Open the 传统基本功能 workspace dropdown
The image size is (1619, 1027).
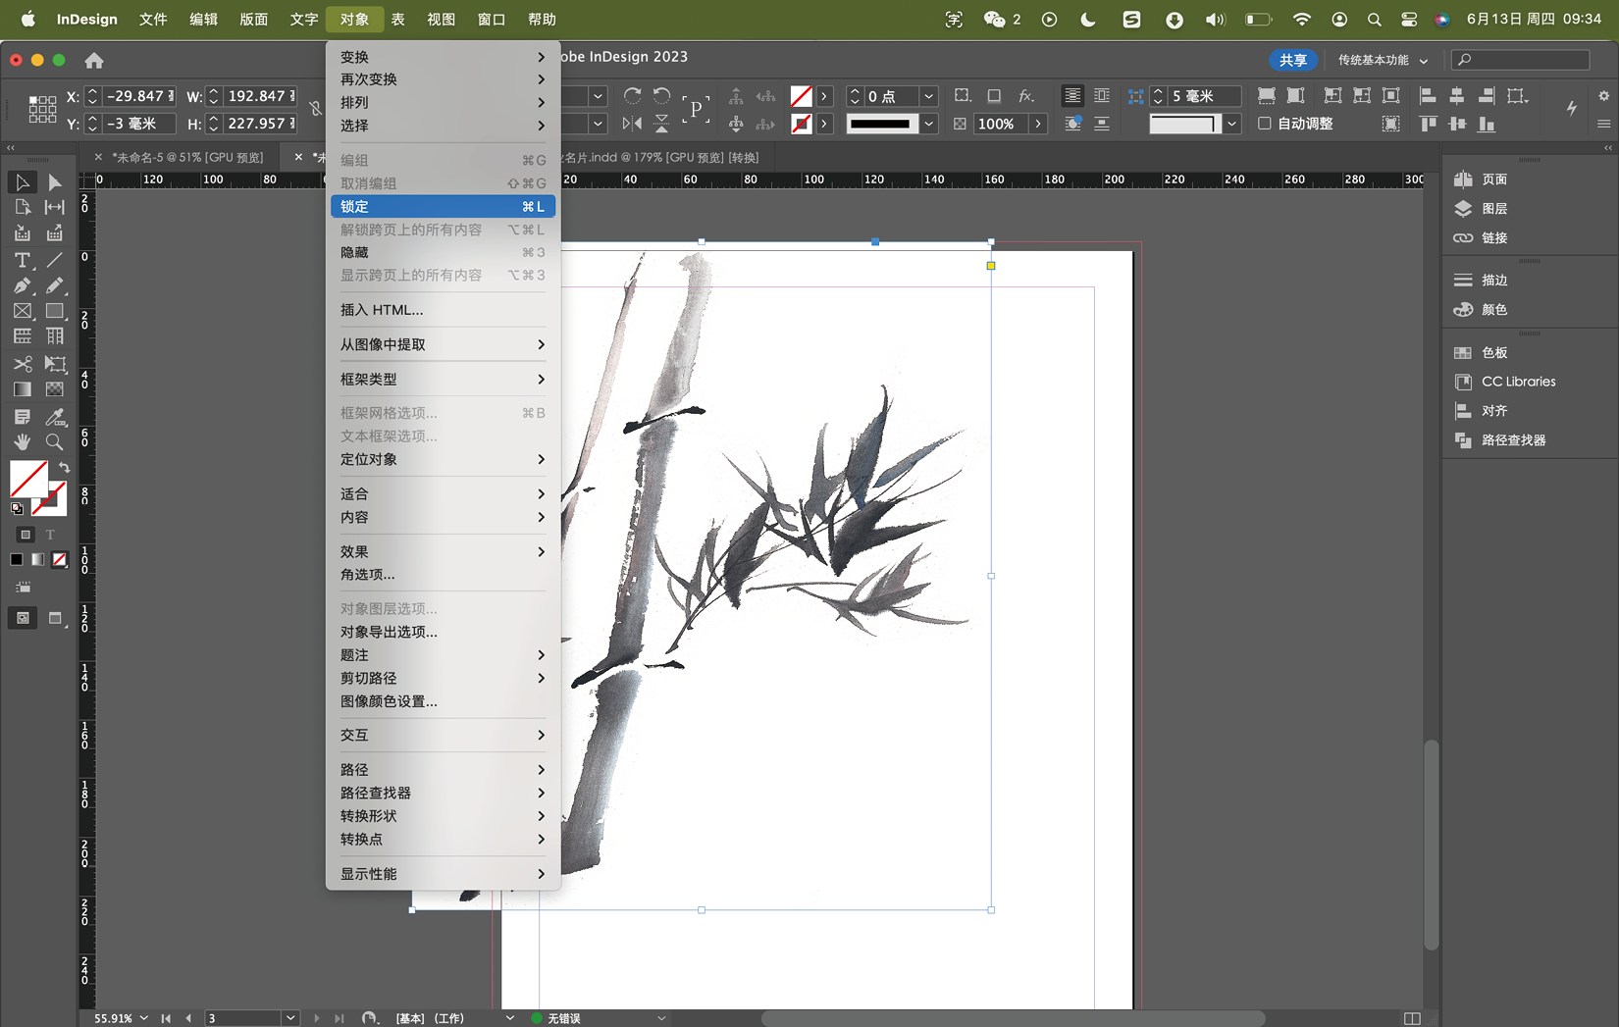(1383, 61)
